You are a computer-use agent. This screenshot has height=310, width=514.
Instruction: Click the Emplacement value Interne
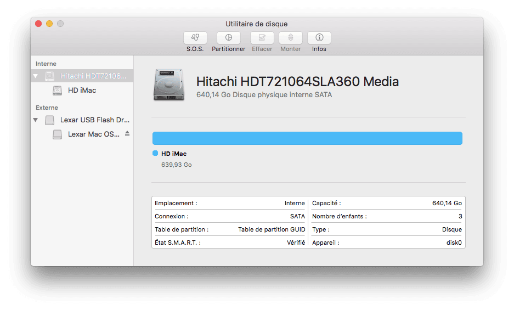coord(295,203)
